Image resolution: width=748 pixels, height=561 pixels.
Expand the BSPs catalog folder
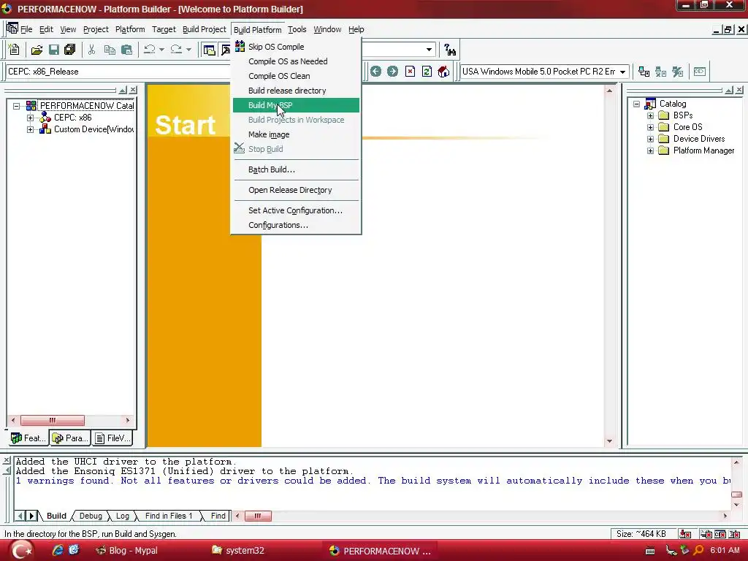coord(650,115)
